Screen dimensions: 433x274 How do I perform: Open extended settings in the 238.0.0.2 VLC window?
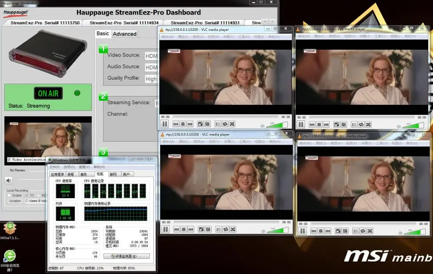click(x=343, y=125)
